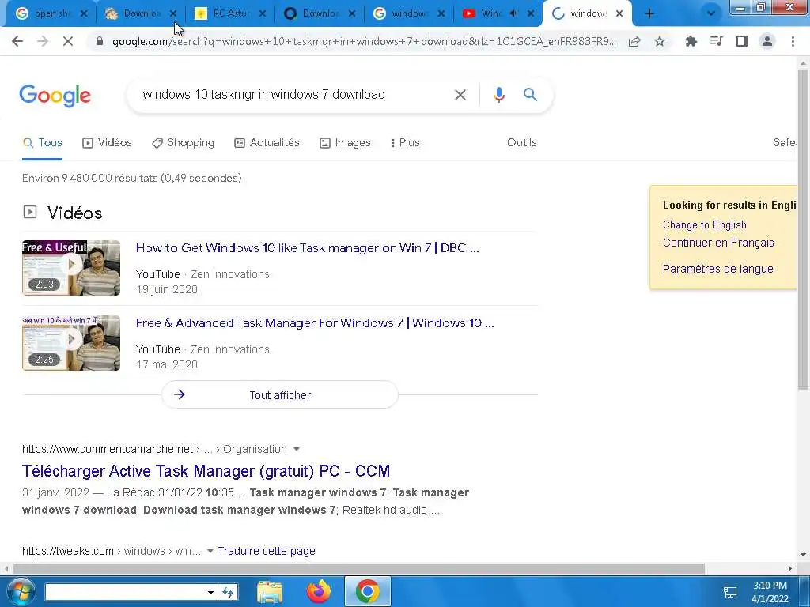Click the 2:25 video thumbnail
This screenshot has height=607, width=810.
(70, 343)
